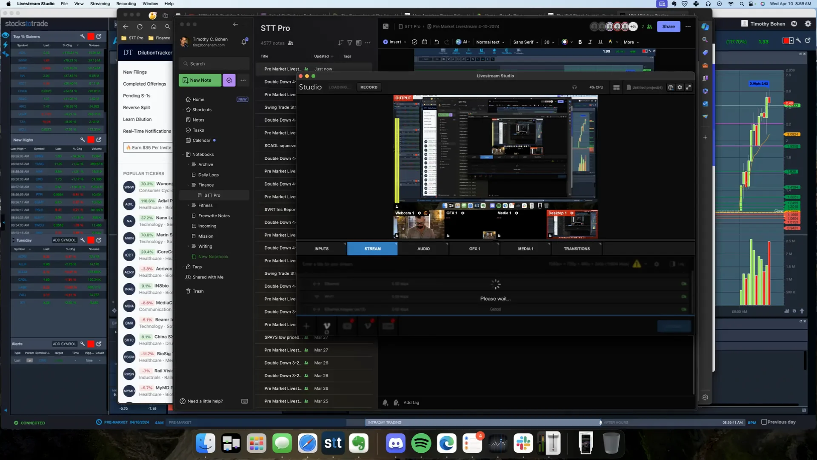
Task: Click the sort icon above the notes list
Action: 340,43
